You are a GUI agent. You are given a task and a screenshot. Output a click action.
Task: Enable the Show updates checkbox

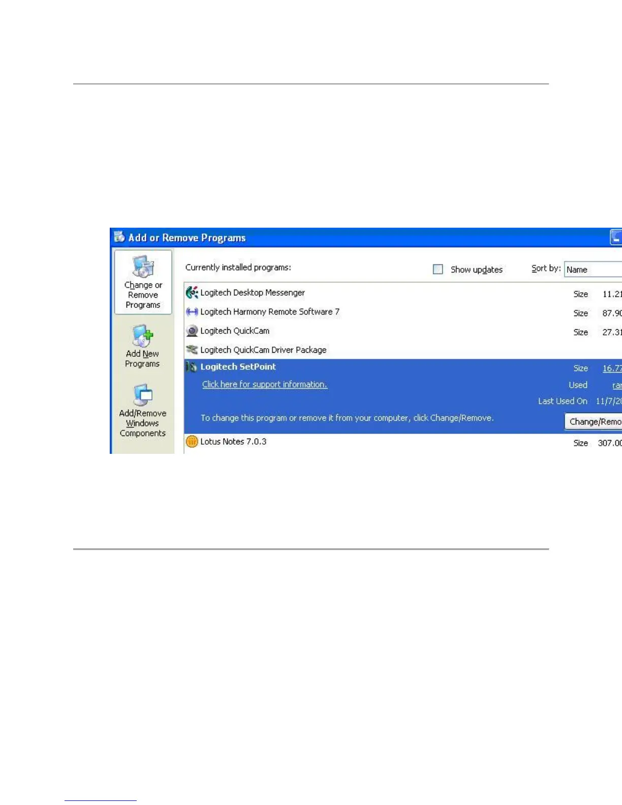[x=438, y=269]
